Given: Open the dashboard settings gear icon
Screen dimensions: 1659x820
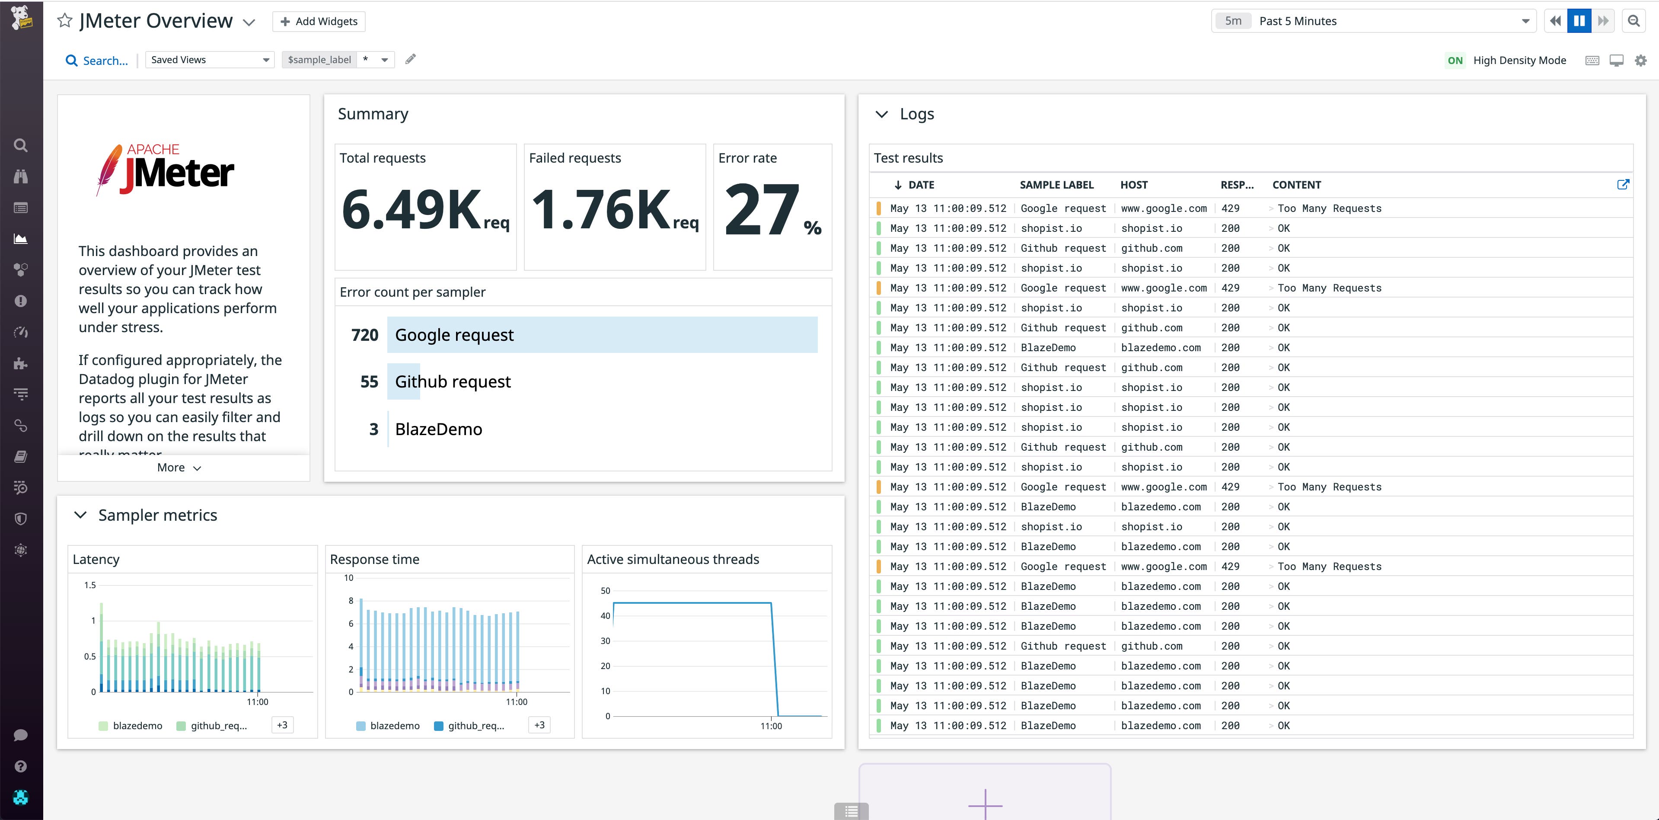Looking at the screenshot, I should coord(1640,60).
